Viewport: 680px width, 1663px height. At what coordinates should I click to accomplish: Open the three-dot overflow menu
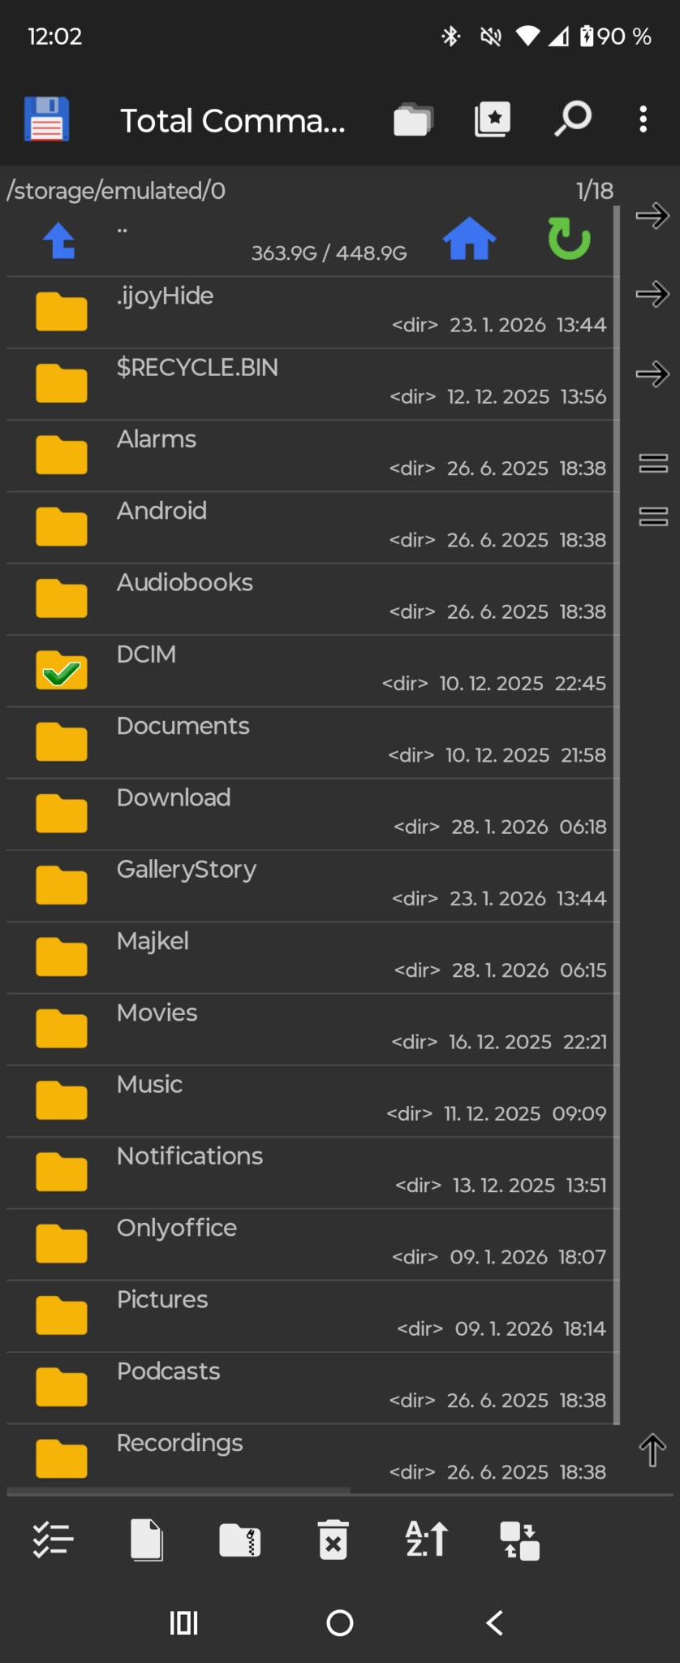point(643,119)
